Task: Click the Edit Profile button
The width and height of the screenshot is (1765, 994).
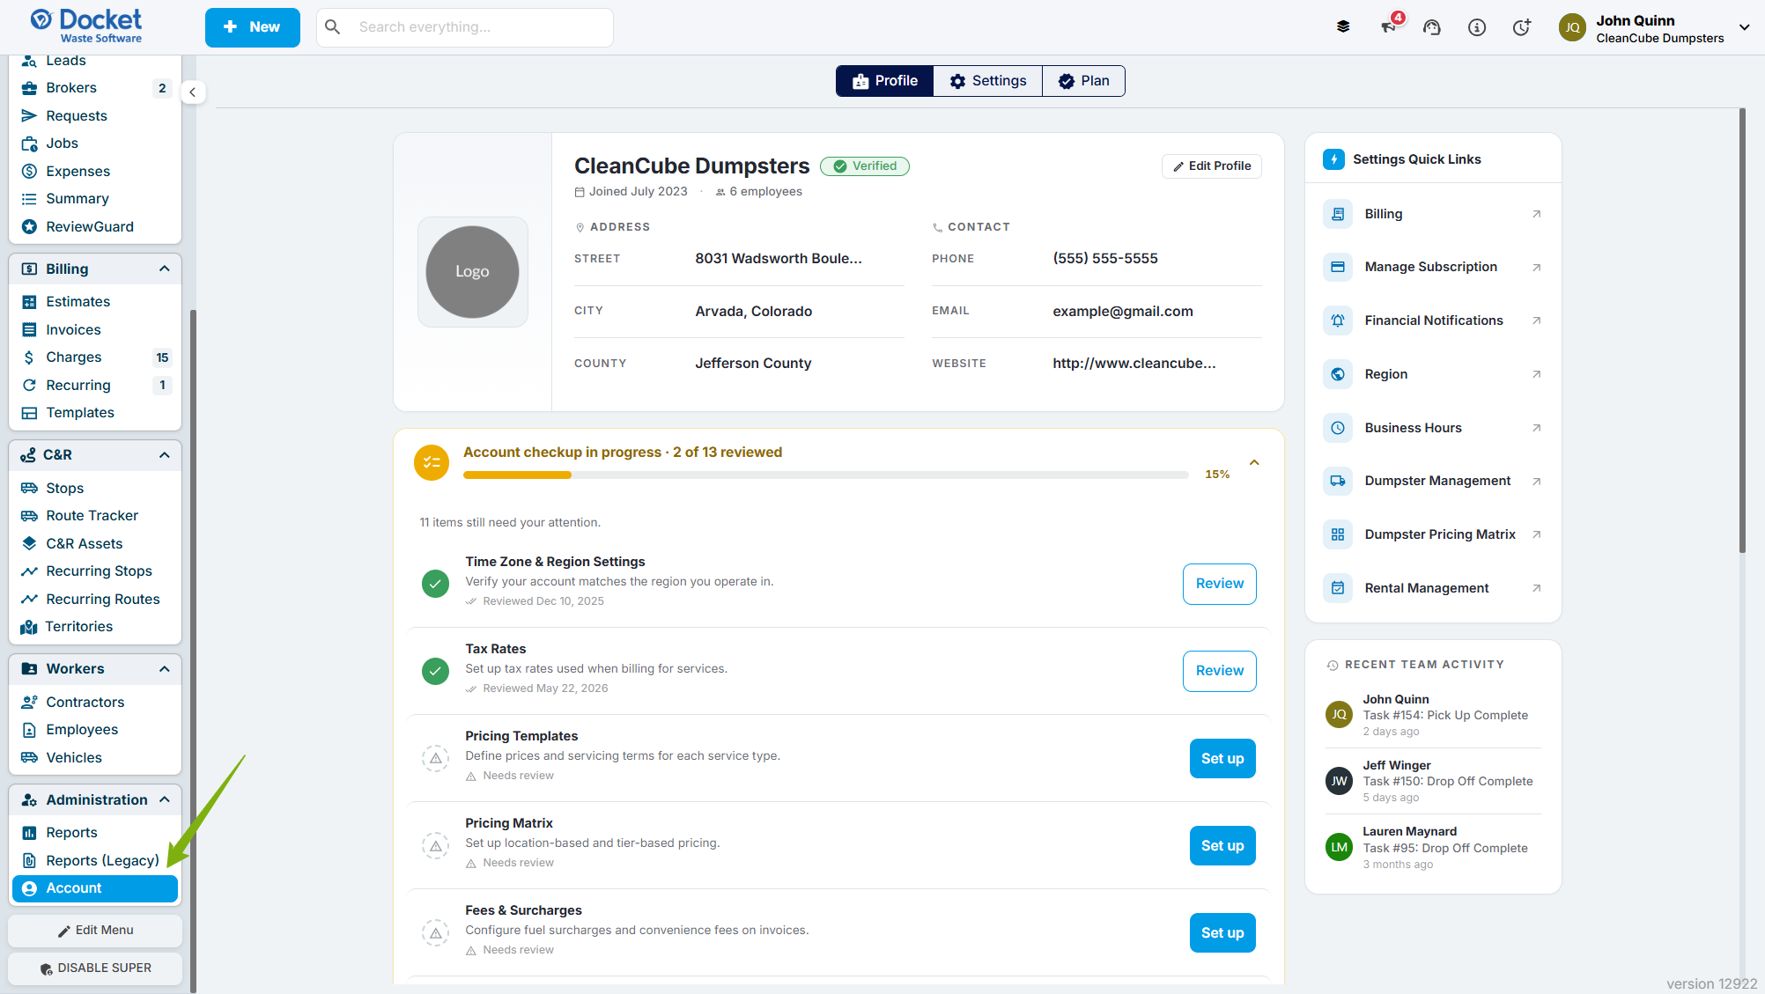Action: 1212,166
